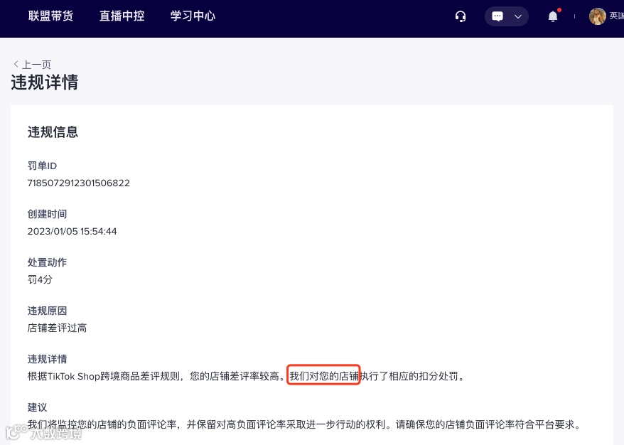
Task: Select the 罚单ID number 7185072912301506822
Action: (x=79, y=183)
